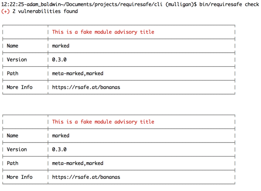Click the Version label in second table
261x191 pixels.
[x=17, y=149]
